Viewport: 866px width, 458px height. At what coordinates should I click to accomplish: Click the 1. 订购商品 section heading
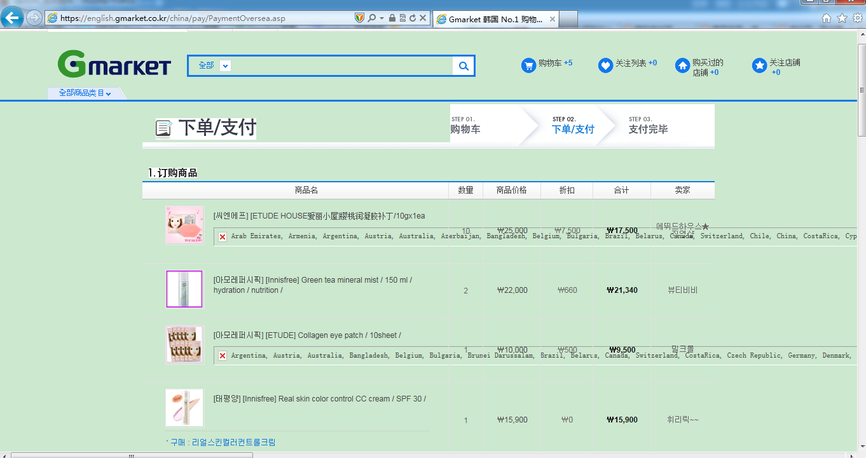(173, 173)
